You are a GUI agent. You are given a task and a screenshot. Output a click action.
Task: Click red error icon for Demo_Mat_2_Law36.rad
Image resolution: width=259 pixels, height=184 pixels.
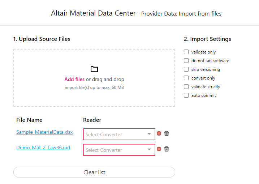(159, 149)
